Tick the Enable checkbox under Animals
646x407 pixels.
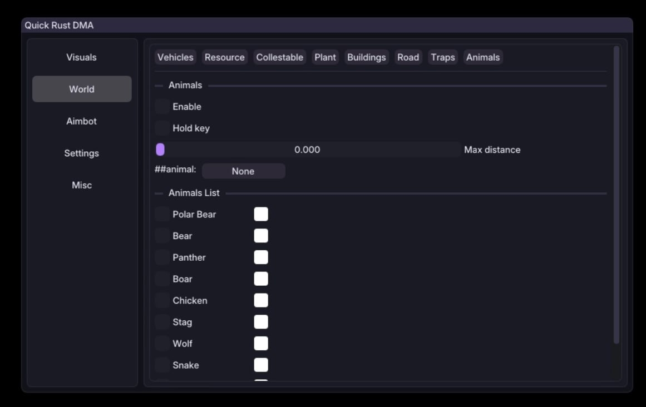point(162,107)
